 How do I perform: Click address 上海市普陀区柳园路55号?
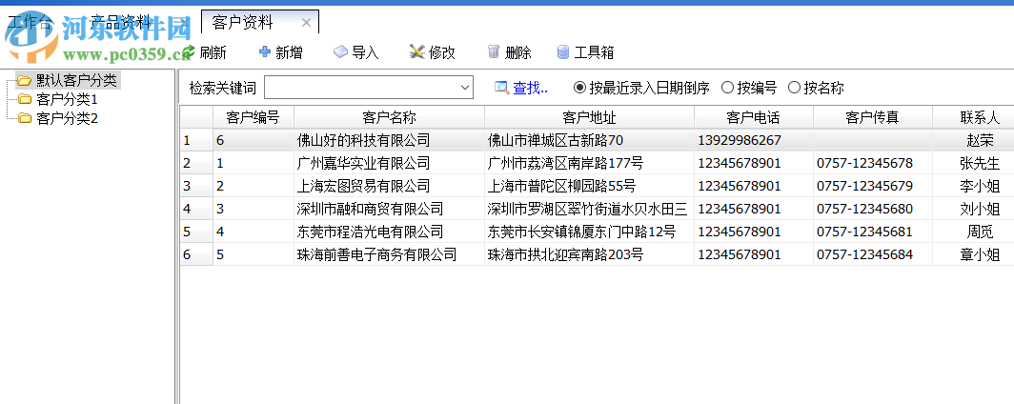pyautogui.click(x=561, y=186)
